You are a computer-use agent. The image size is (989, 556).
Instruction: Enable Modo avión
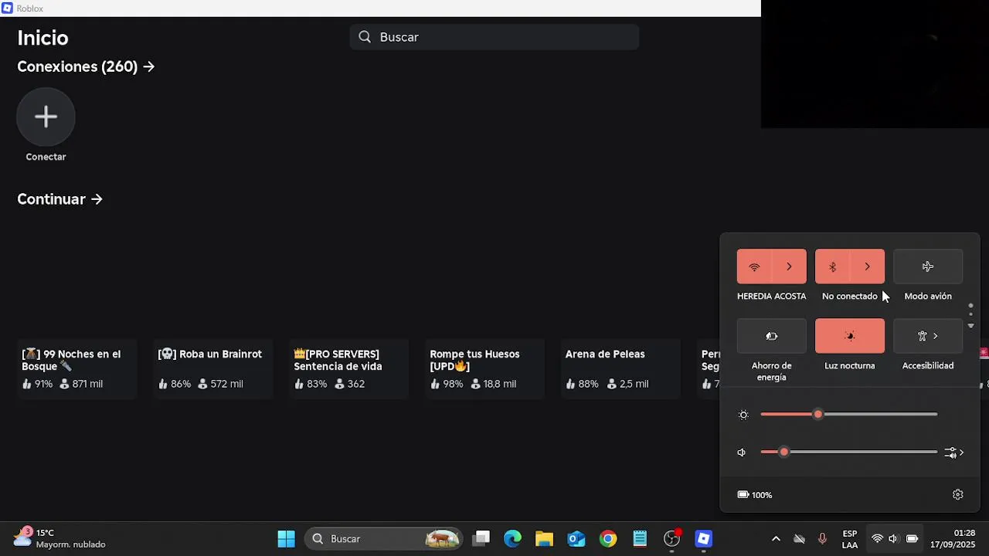coord(928,266)
